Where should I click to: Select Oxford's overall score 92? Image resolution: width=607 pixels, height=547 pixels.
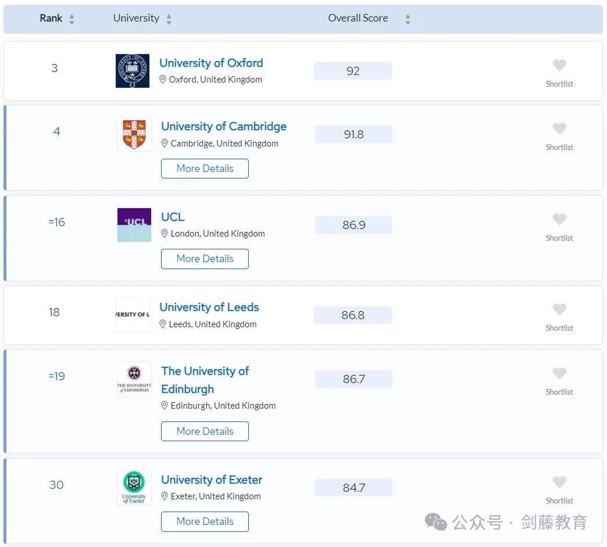(353, 71)
